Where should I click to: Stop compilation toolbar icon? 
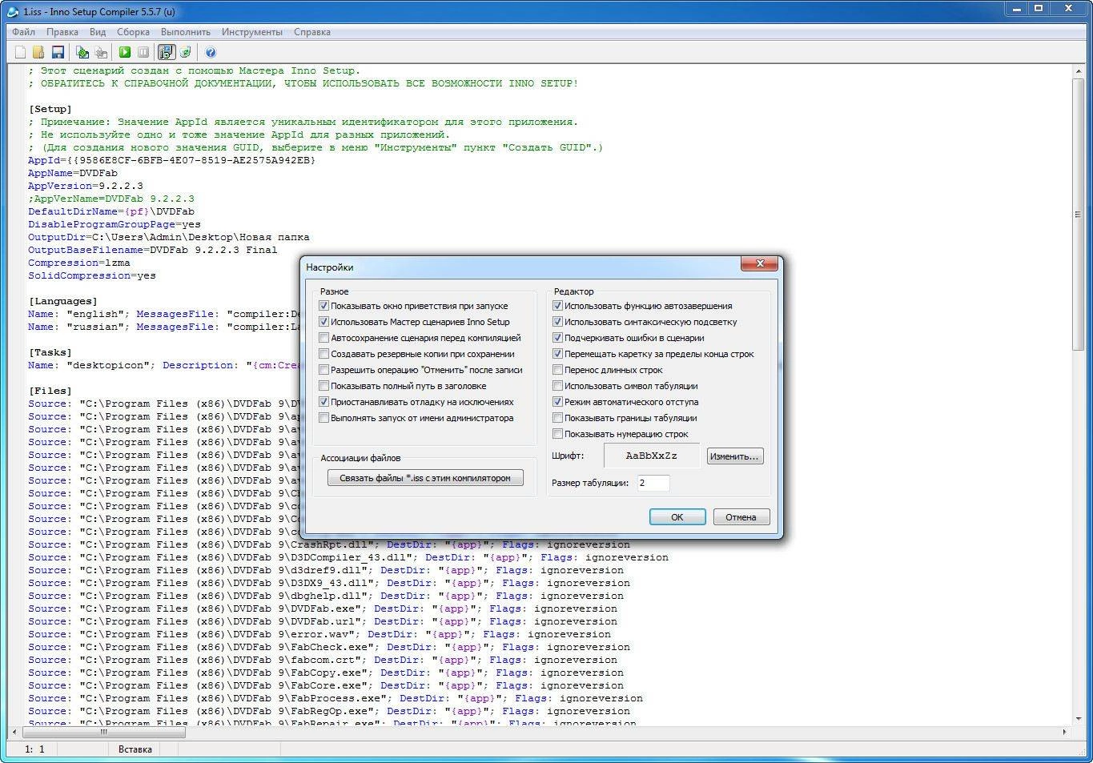pyautogui.click(x=101, y=52)
